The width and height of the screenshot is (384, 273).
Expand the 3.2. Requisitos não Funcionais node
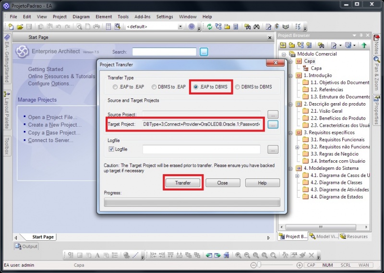pos(298,147)
